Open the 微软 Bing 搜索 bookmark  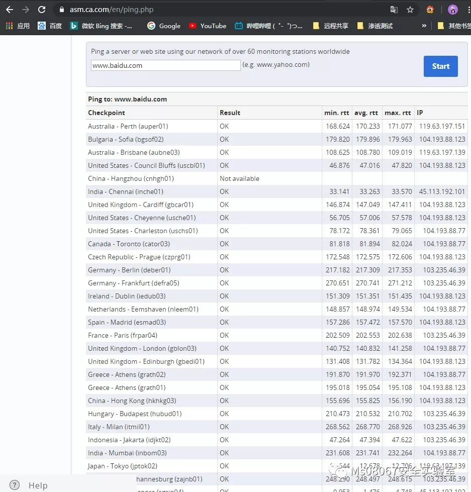pos(101,26)
